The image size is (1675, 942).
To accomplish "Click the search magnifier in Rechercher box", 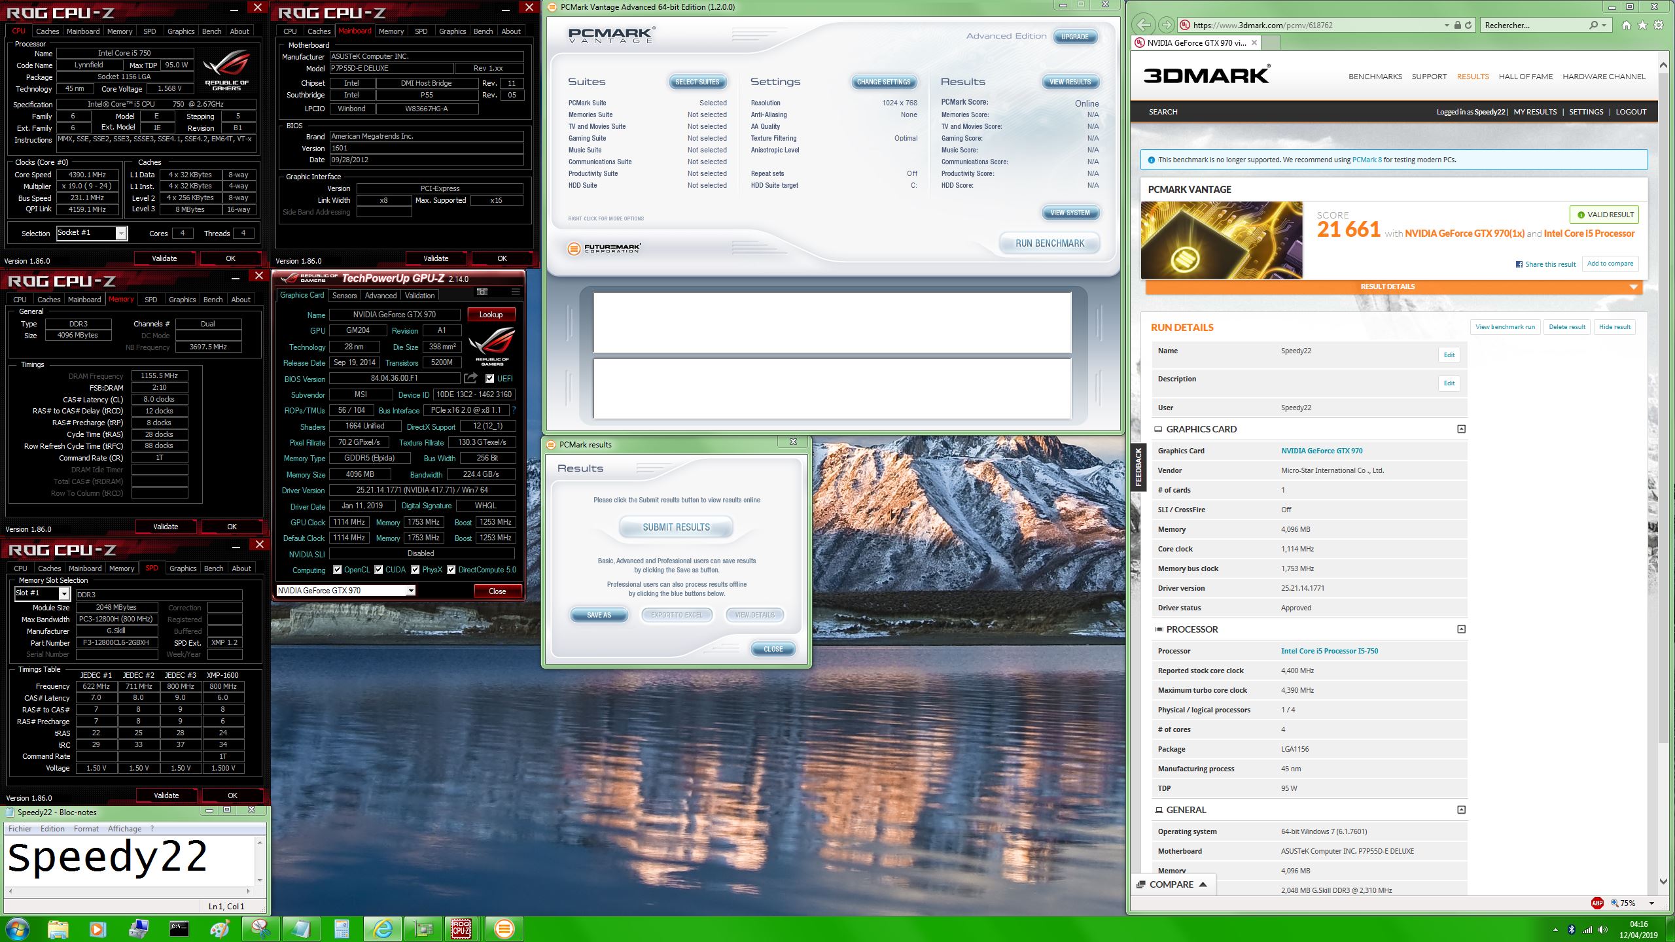I will [x=1593, y=26].
